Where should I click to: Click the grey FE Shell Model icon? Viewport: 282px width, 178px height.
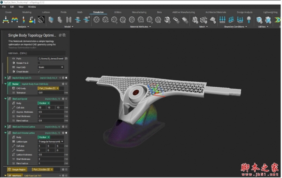click(60, 19)
